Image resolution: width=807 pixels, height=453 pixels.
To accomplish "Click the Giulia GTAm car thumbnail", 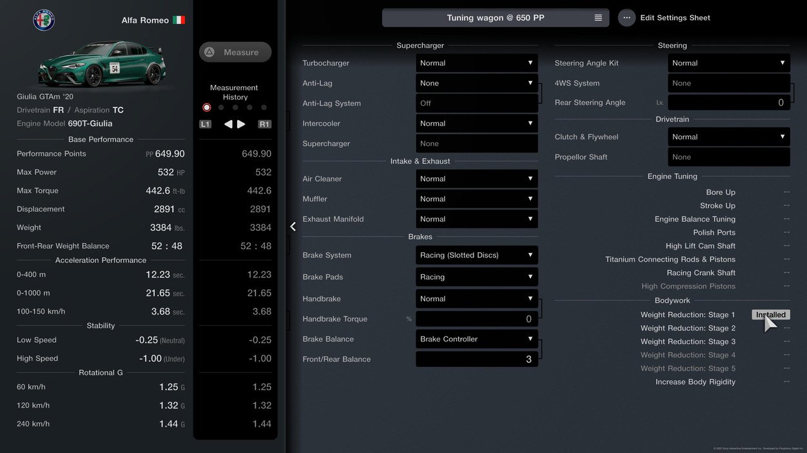I will coord(101,64).
